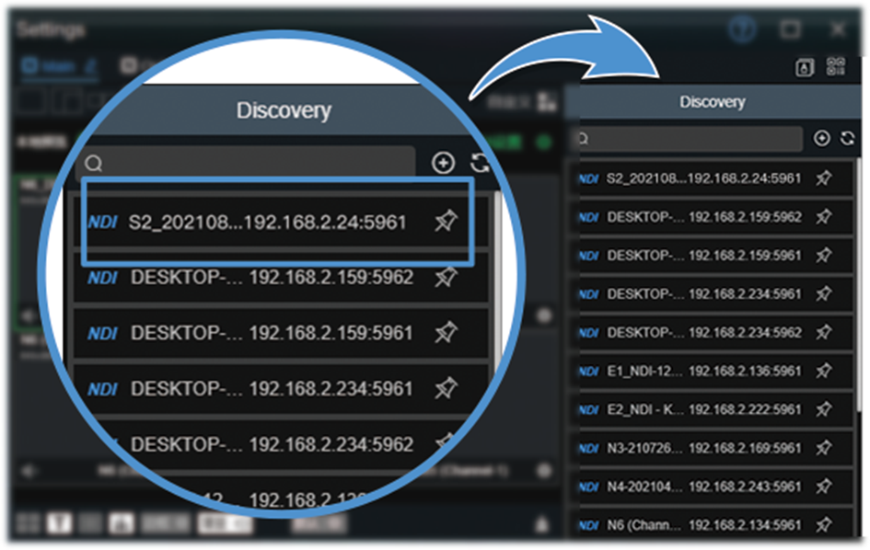The width and height of the screenshot is (870, 550).
Task: Pin the E1_NDI-12 source at 192.168.2.136:5961
Action: click(x=824, y=371)
